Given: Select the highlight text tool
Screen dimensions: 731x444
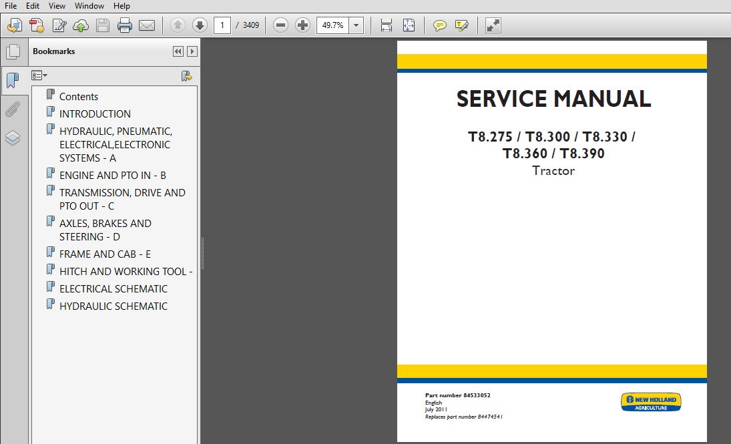Looking at the screenshot, I should click(x=461, y=25).
